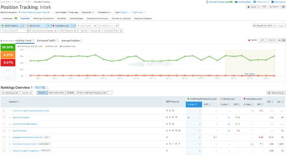The width and height of the screenshot is (288, 158).
Task: Open the User manual book link
Action: (278, 2)
